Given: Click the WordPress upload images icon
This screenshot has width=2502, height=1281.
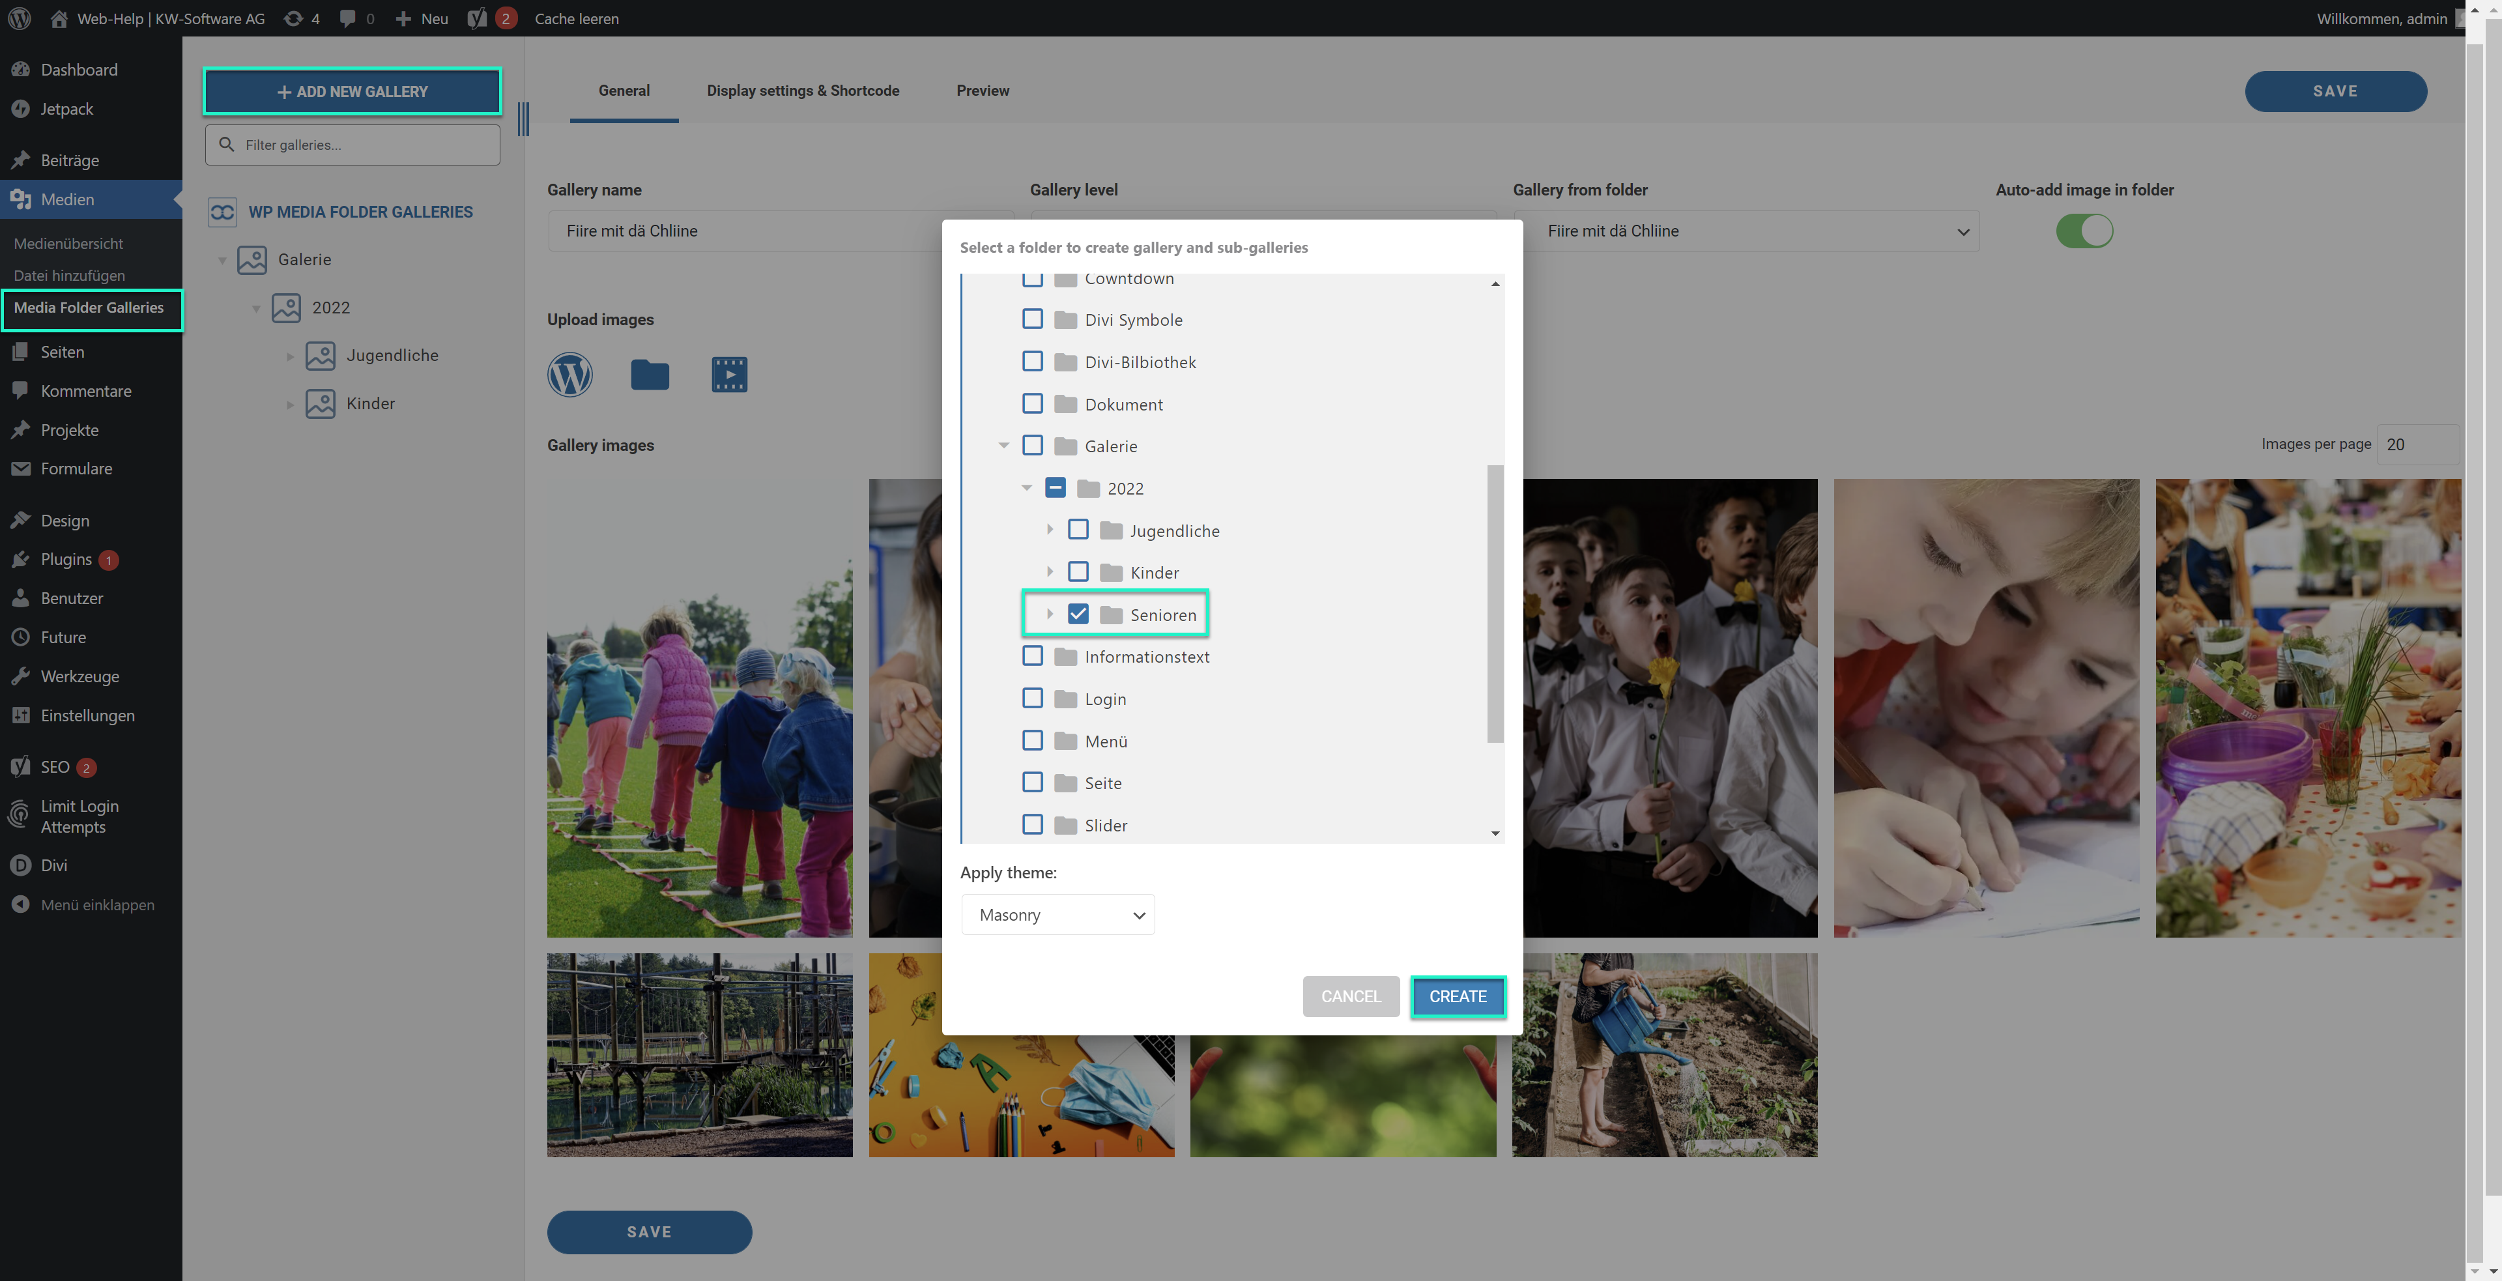Looking at the screenshot, I should click(569, 374).
